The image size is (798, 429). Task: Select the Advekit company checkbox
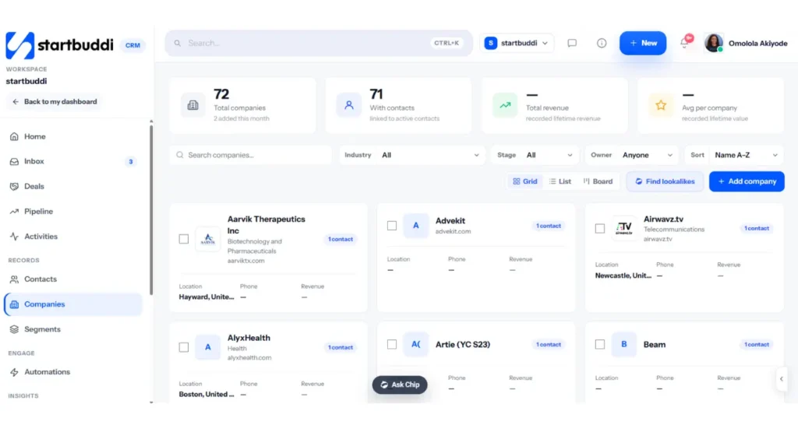pos(392,226)
